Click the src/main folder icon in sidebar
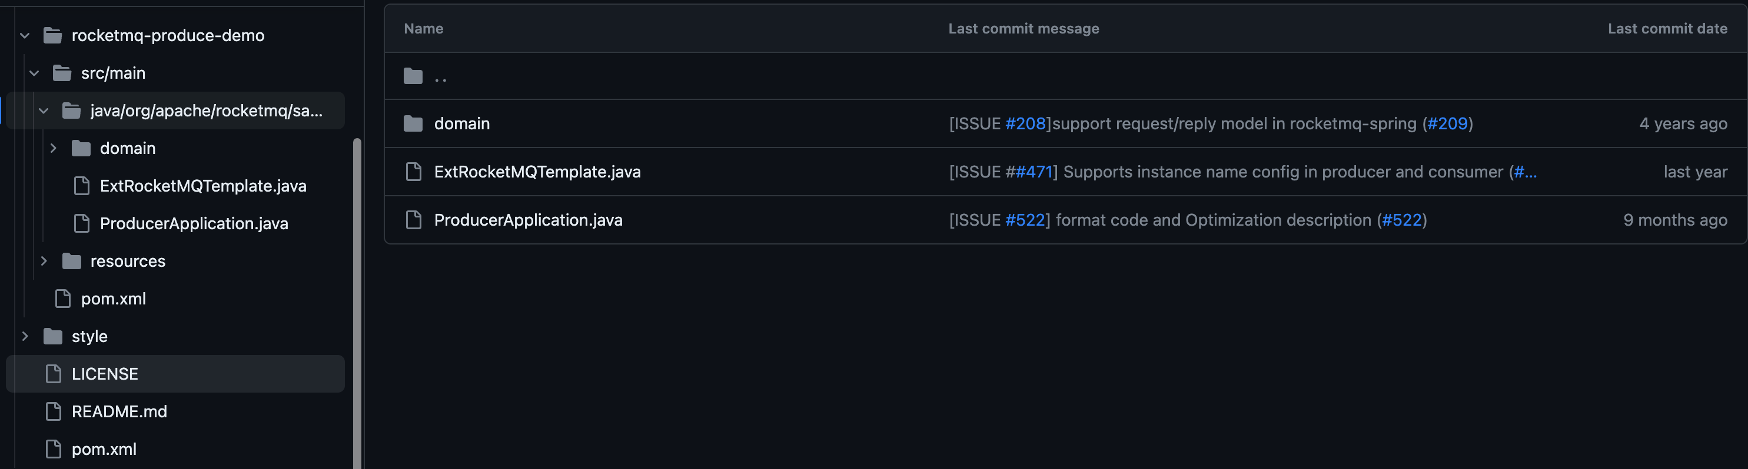This screenshot has height=469, width=1748. pyautogui.click(x=62, y=73)
